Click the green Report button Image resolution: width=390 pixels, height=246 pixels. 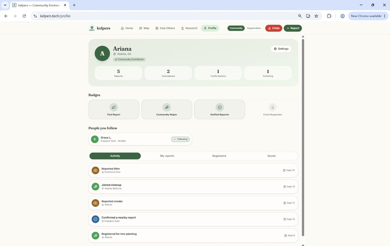tap(293, 28)
